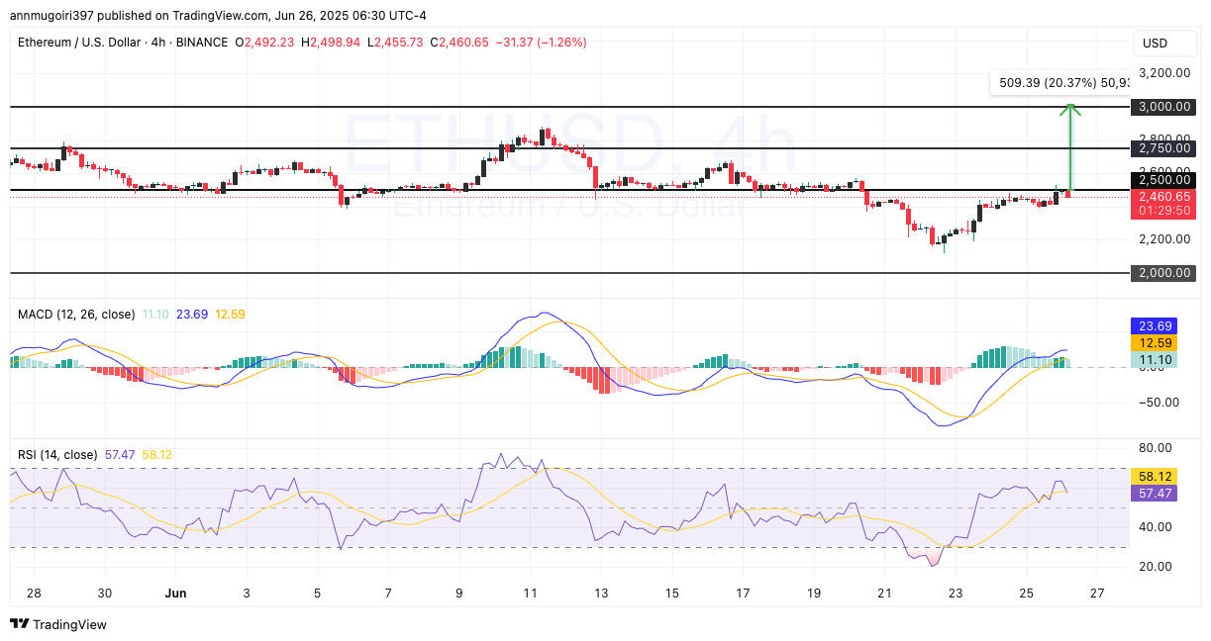Viewport: 1211px width, 641px height.
Task: Click the 2,200.00 axis value
Action: pyautogui.click(x=1162, y=238)
